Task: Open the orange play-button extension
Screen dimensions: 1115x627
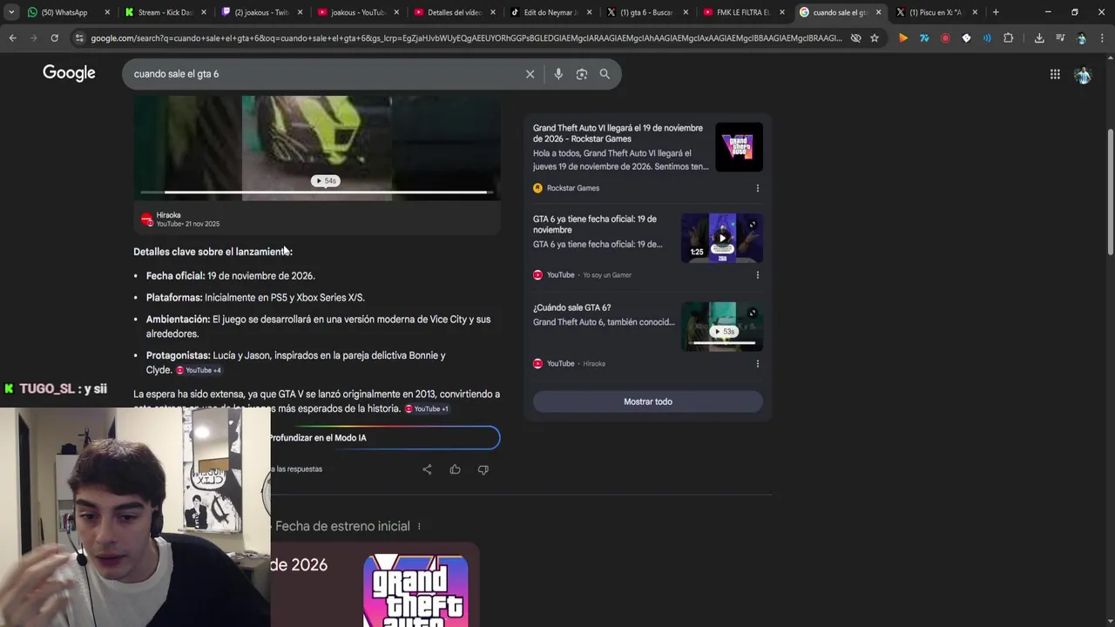Action: (903, 38)
